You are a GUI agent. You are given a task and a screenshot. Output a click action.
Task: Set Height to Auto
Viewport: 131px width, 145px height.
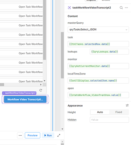point(100,112)
